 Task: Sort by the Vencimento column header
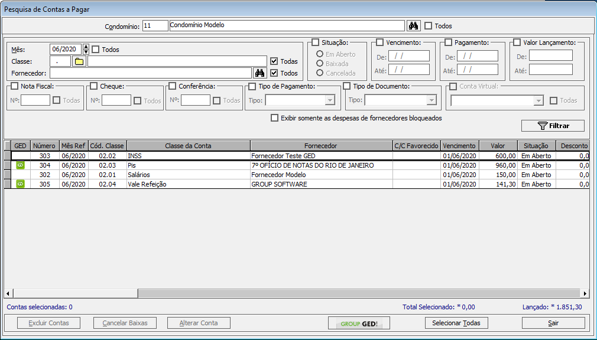pyautogui.click(x=459, y=146)
